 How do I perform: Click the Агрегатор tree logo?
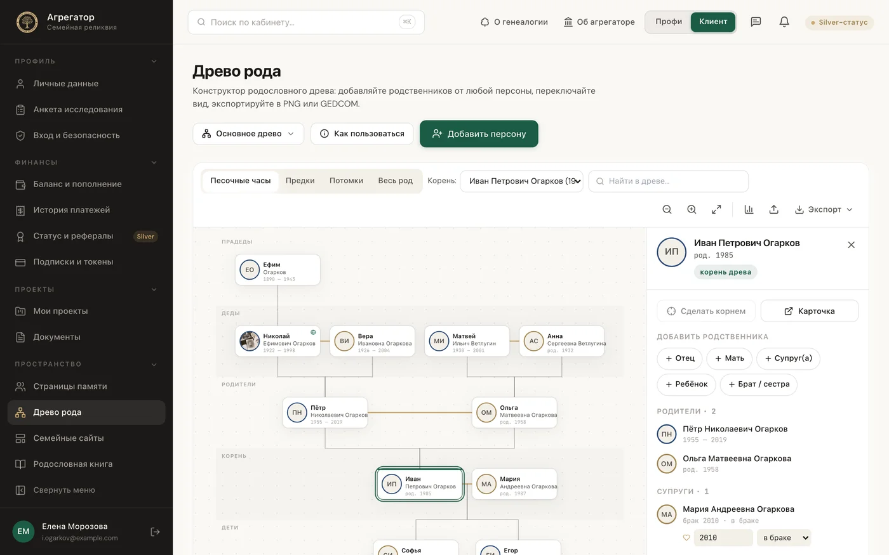(x=27, y=22)
